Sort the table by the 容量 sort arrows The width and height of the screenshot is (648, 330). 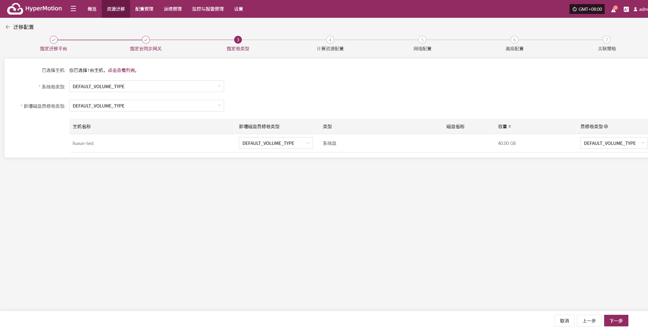tap(510, 126)
